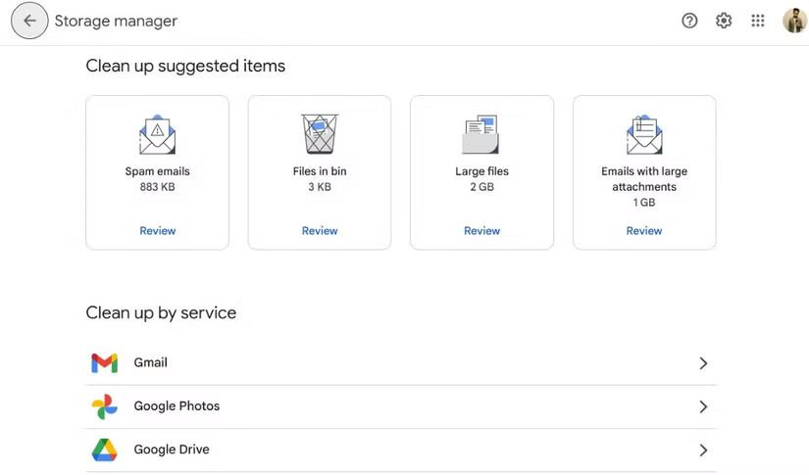Expand the Google Drive row chevron

703,451
